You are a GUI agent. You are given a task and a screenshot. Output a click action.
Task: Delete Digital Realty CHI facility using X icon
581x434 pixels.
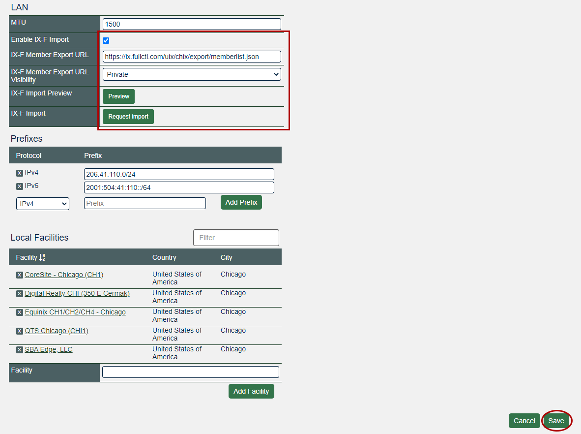[20, 294]
